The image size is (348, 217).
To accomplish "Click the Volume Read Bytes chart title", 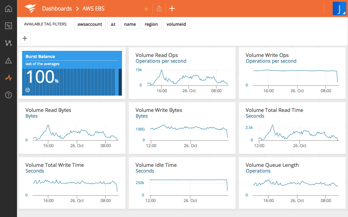I will 48,110.
